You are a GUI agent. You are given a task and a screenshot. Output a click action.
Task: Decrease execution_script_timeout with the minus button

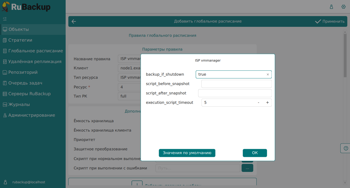[259, 102]
